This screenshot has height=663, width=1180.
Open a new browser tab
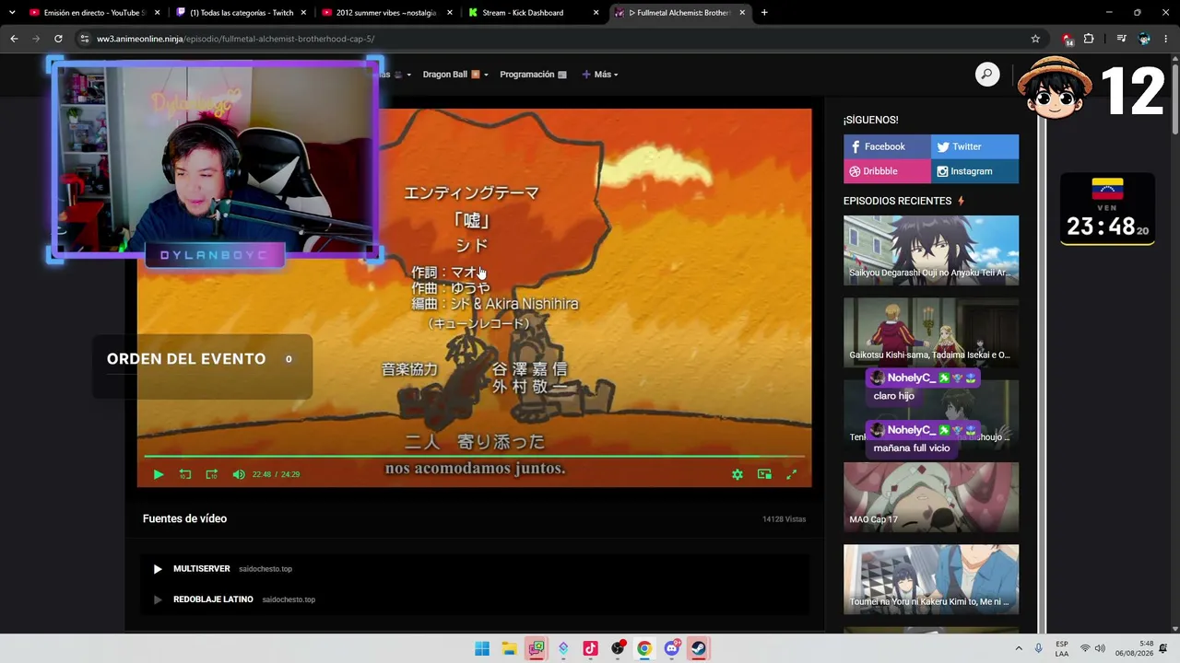764,13
